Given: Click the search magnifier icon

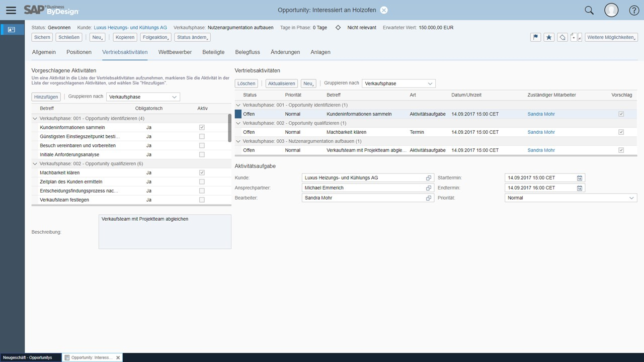Looking at the screenshot, I should [589, 10].
